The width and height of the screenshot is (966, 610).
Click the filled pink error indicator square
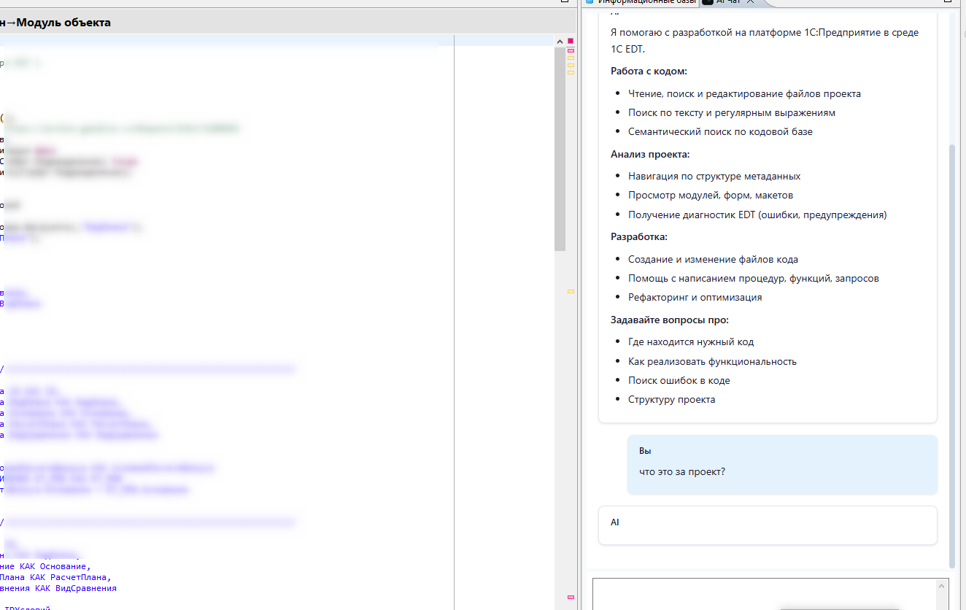(571, 41)
